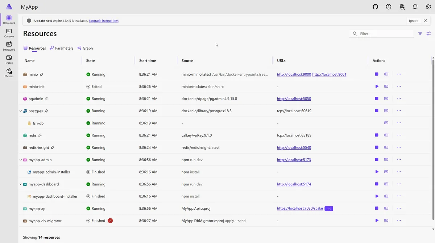Unpin the pgadmin resource
The image size is (435, 243).
tap(47, 99)
